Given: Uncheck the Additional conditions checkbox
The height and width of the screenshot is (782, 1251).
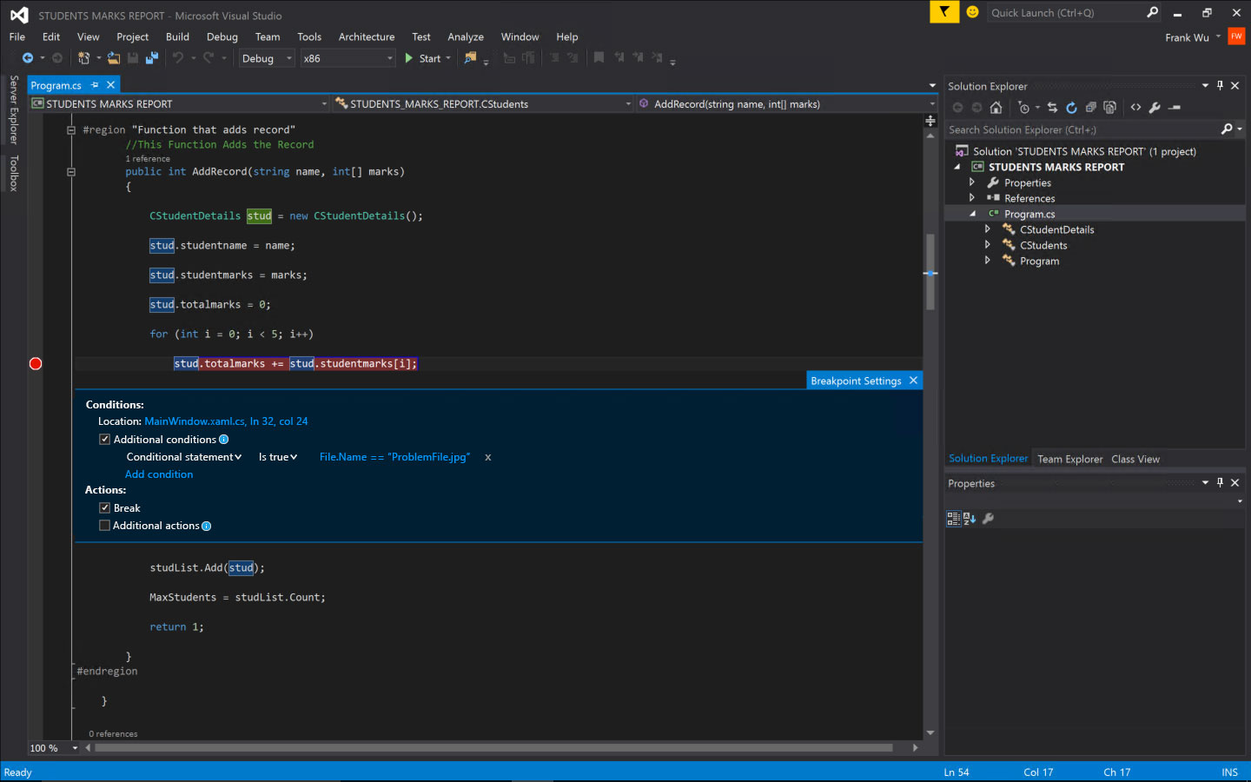Looking at the screenshot, I should (x=104, y=439).
